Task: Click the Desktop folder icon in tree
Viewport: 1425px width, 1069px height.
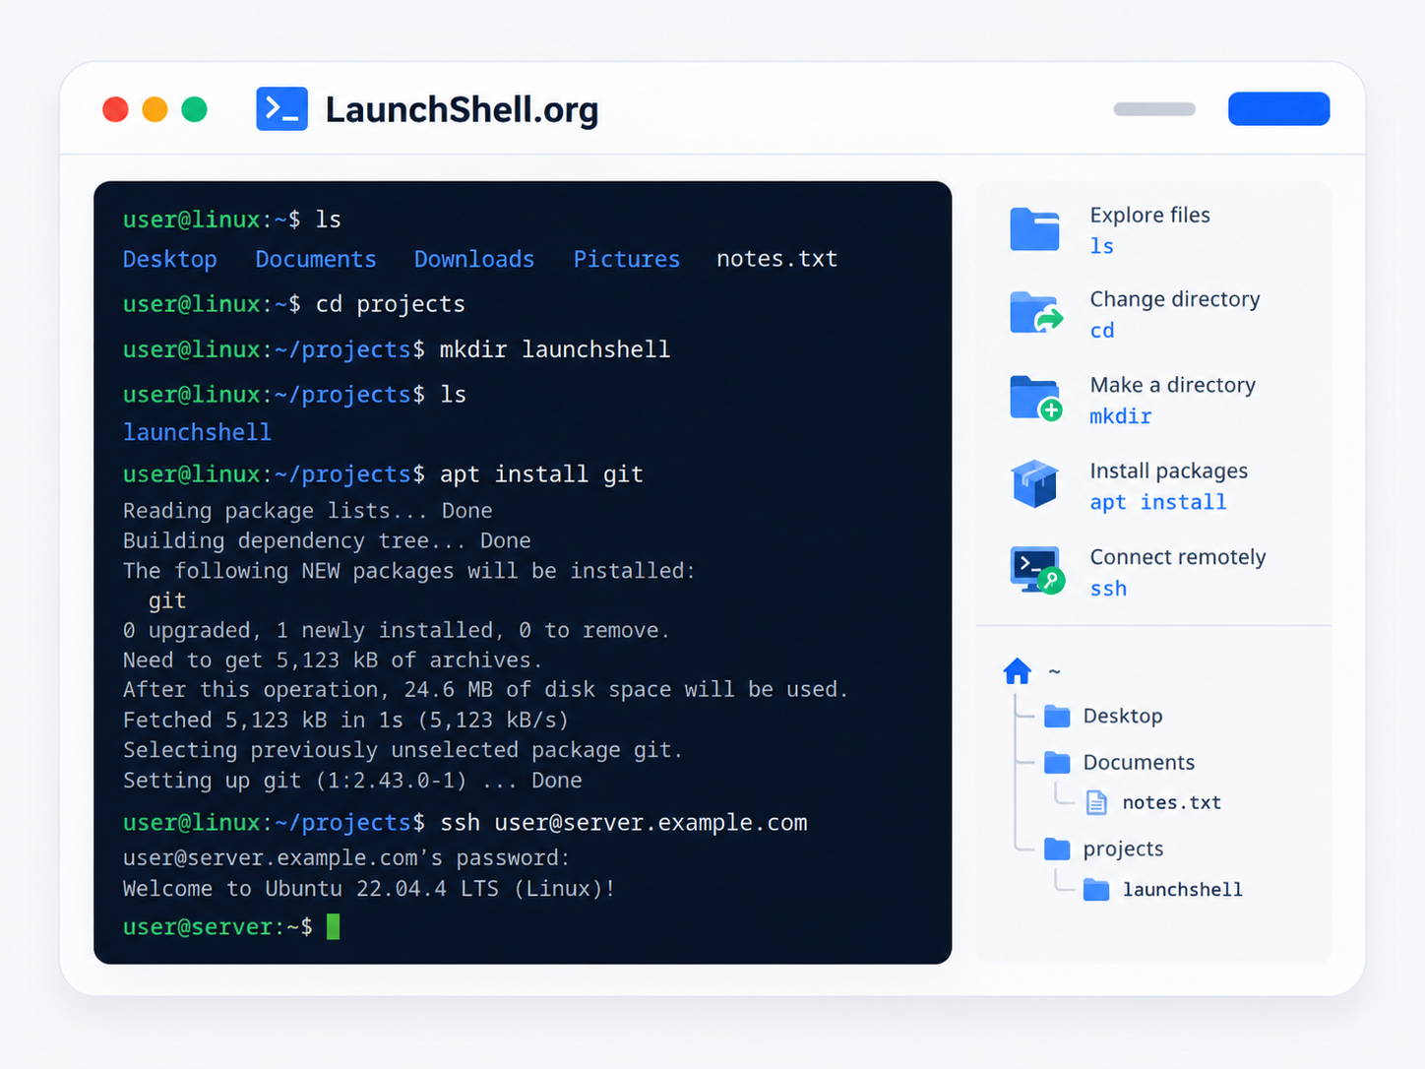Action: tap(1057, 716)
